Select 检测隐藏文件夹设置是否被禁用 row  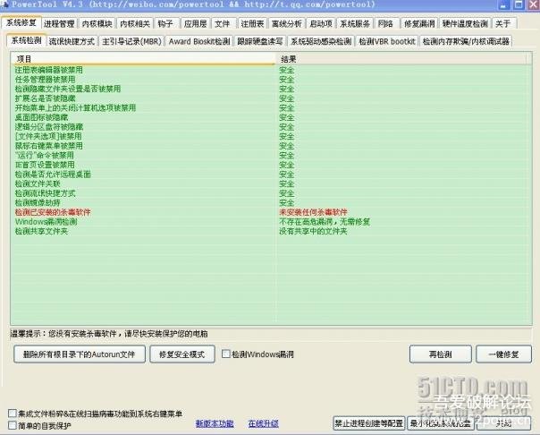tap(272, 89)
